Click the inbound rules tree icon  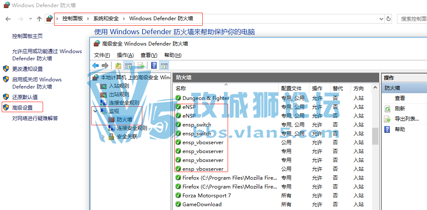click(x=103, y=86)
